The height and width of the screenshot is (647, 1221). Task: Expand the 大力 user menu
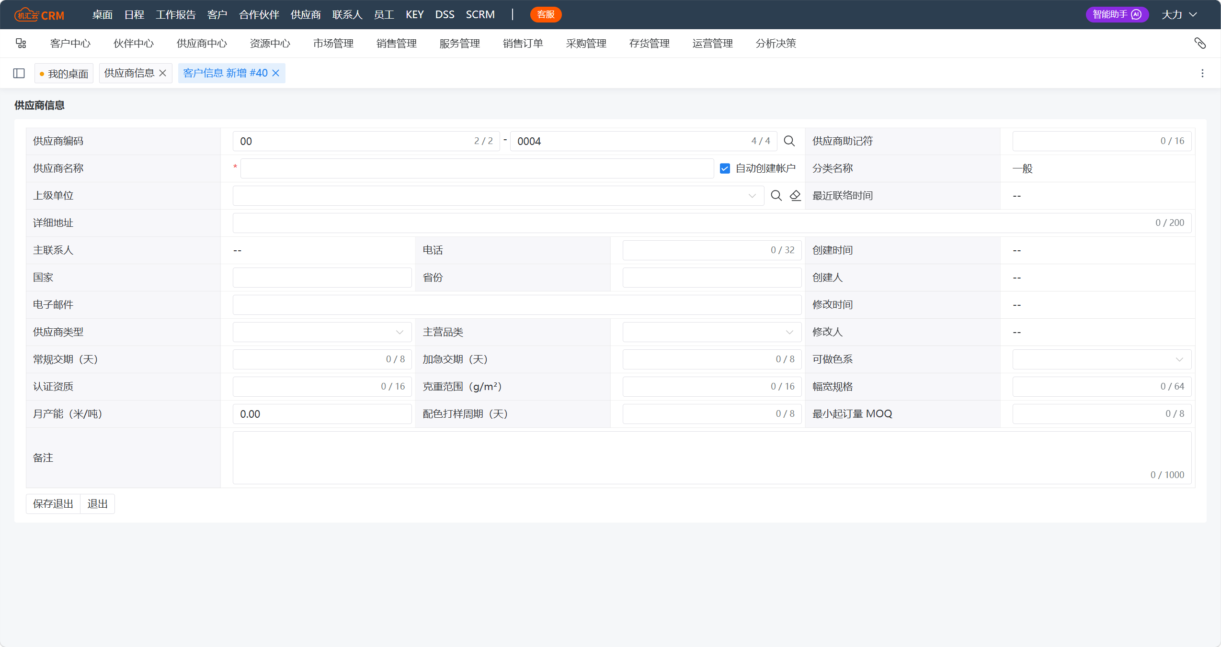1180,14
